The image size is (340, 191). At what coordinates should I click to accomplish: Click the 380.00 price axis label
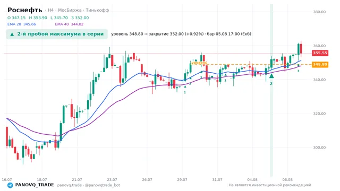319,12
